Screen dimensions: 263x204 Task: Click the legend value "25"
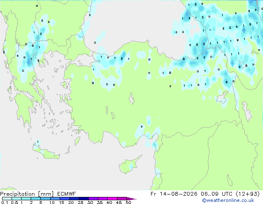tap(80, 202)
